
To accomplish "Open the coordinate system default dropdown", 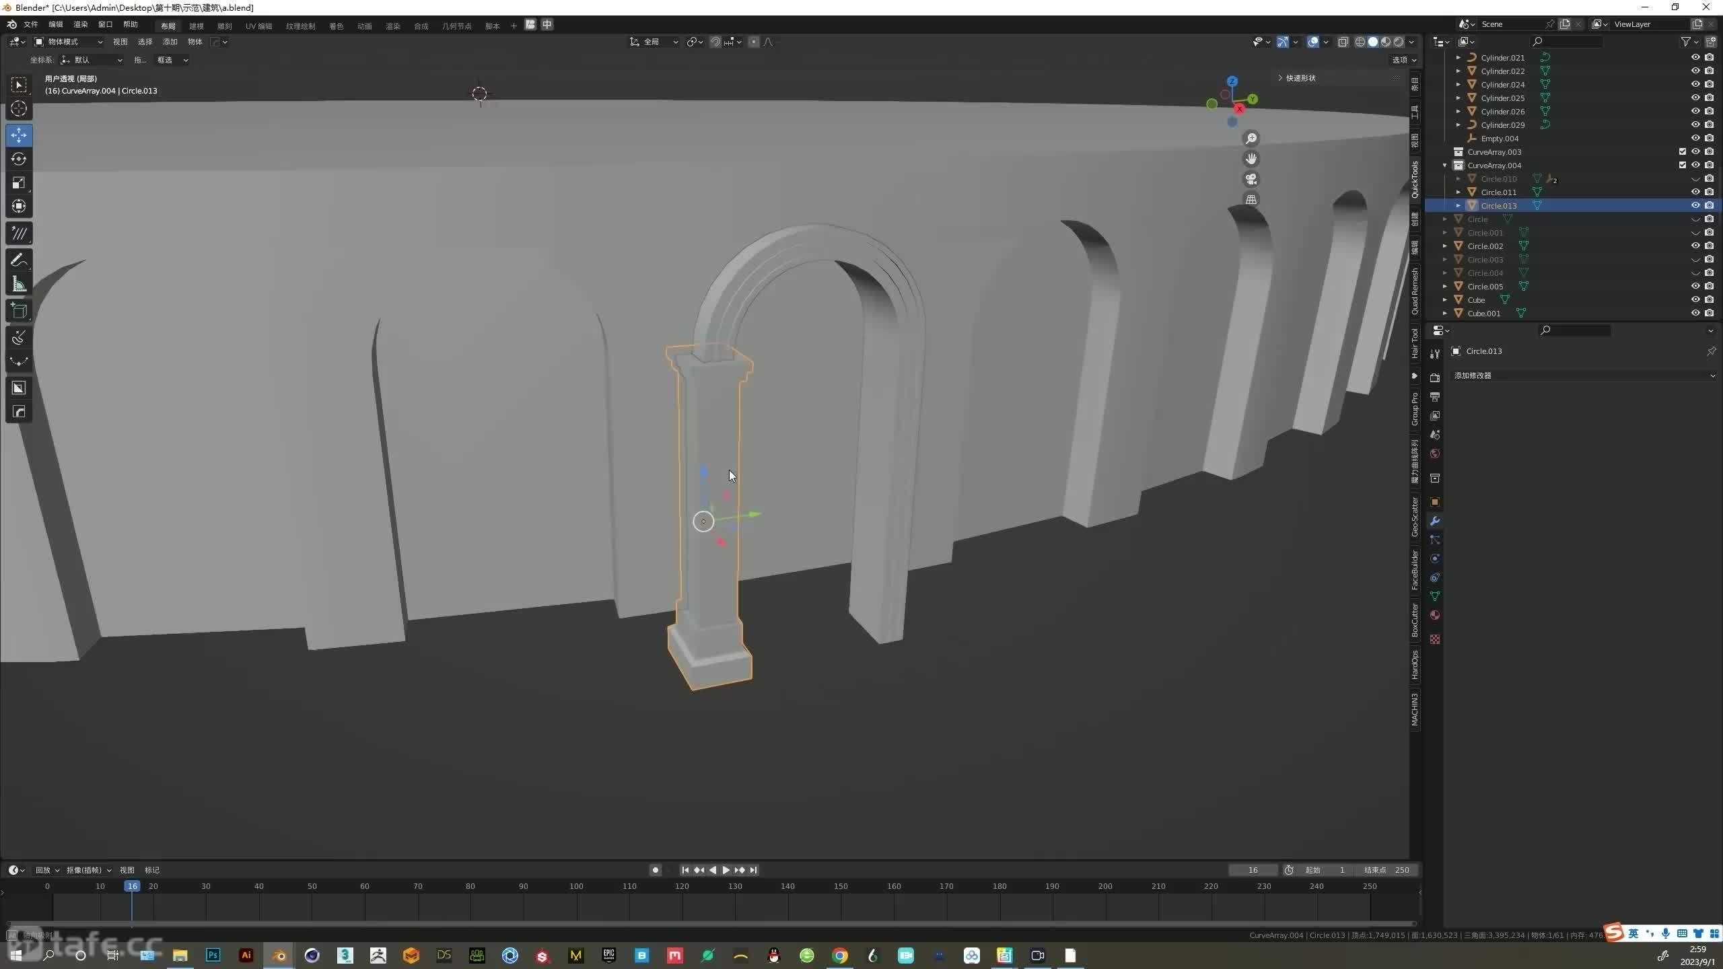I will tap(92, 60).
